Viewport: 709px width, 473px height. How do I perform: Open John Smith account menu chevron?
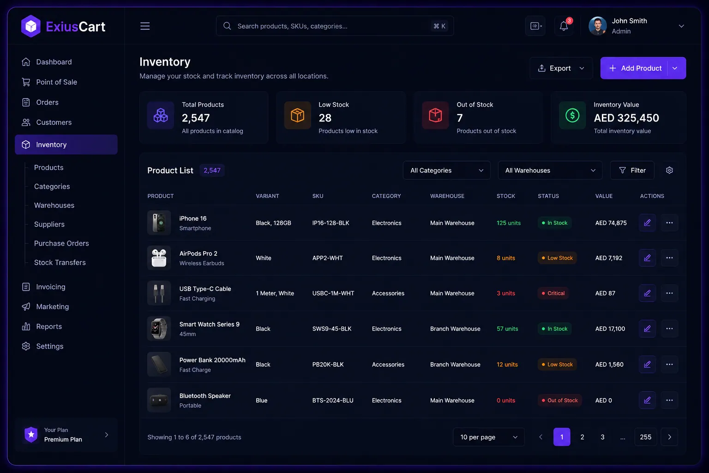tap(681, 26)
